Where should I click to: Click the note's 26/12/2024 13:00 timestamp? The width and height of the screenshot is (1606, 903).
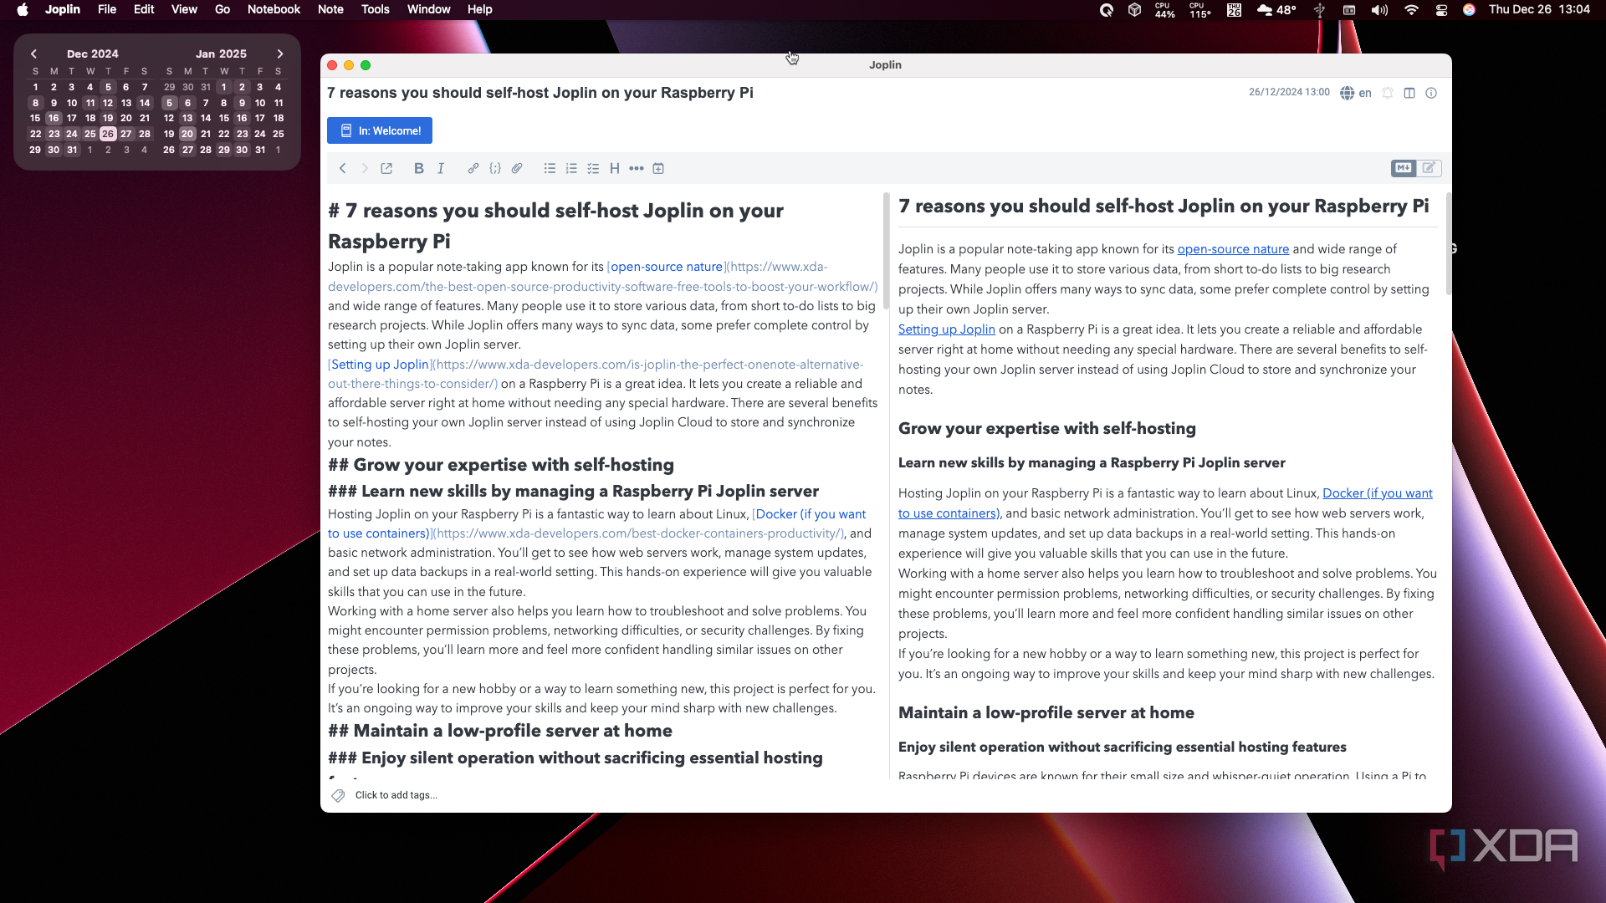coord(1289,92)
